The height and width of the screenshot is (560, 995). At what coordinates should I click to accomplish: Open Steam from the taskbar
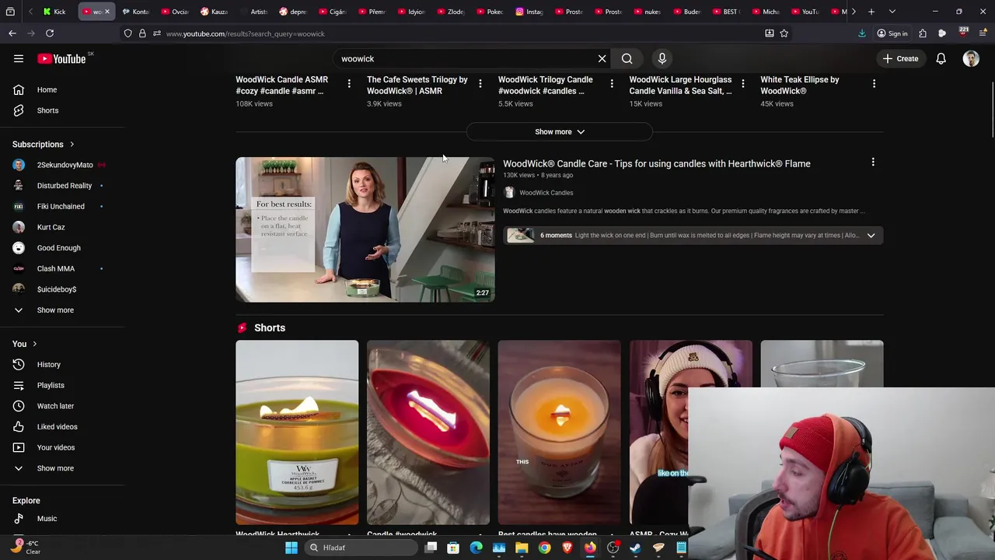point(635,548)
